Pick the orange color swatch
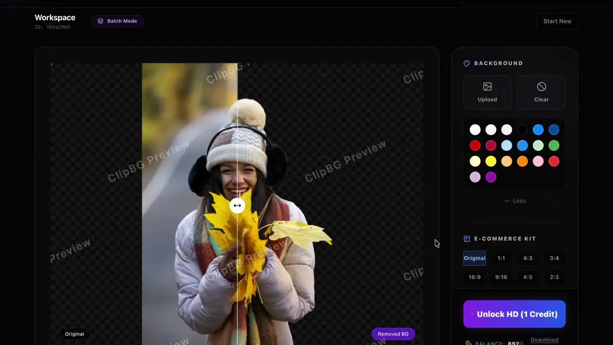 tap(522, 161)
